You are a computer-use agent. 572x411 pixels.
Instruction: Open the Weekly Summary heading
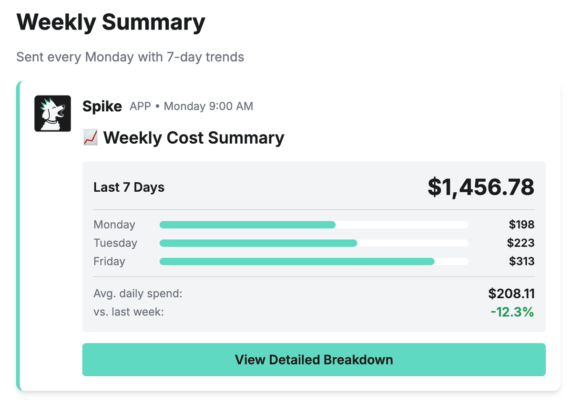pyautogui.click(x=111, y=22)
